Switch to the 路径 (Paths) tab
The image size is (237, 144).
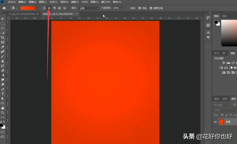[x=225, y=99]
